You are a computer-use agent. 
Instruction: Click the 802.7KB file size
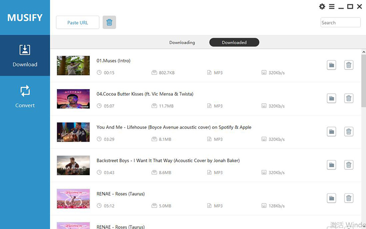pos(167,73)
